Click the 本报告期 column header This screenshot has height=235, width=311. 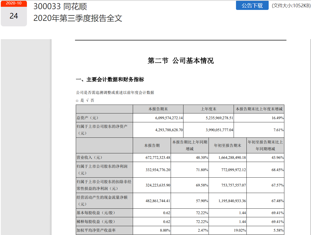(x=152, y=146)
